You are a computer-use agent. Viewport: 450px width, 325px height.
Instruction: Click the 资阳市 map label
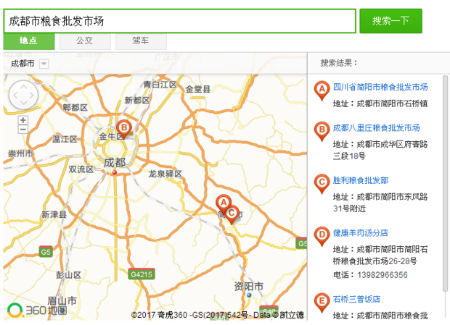point(248,286)
